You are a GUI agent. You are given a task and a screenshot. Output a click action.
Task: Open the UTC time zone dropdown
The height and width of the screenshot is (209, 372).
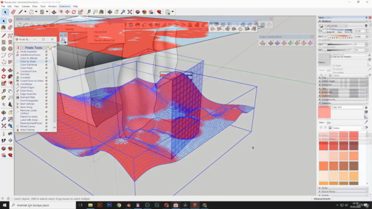[337, 26]
